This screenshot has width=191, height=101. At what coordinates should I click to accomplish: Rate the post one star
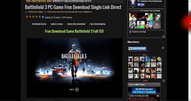(27, 17)
